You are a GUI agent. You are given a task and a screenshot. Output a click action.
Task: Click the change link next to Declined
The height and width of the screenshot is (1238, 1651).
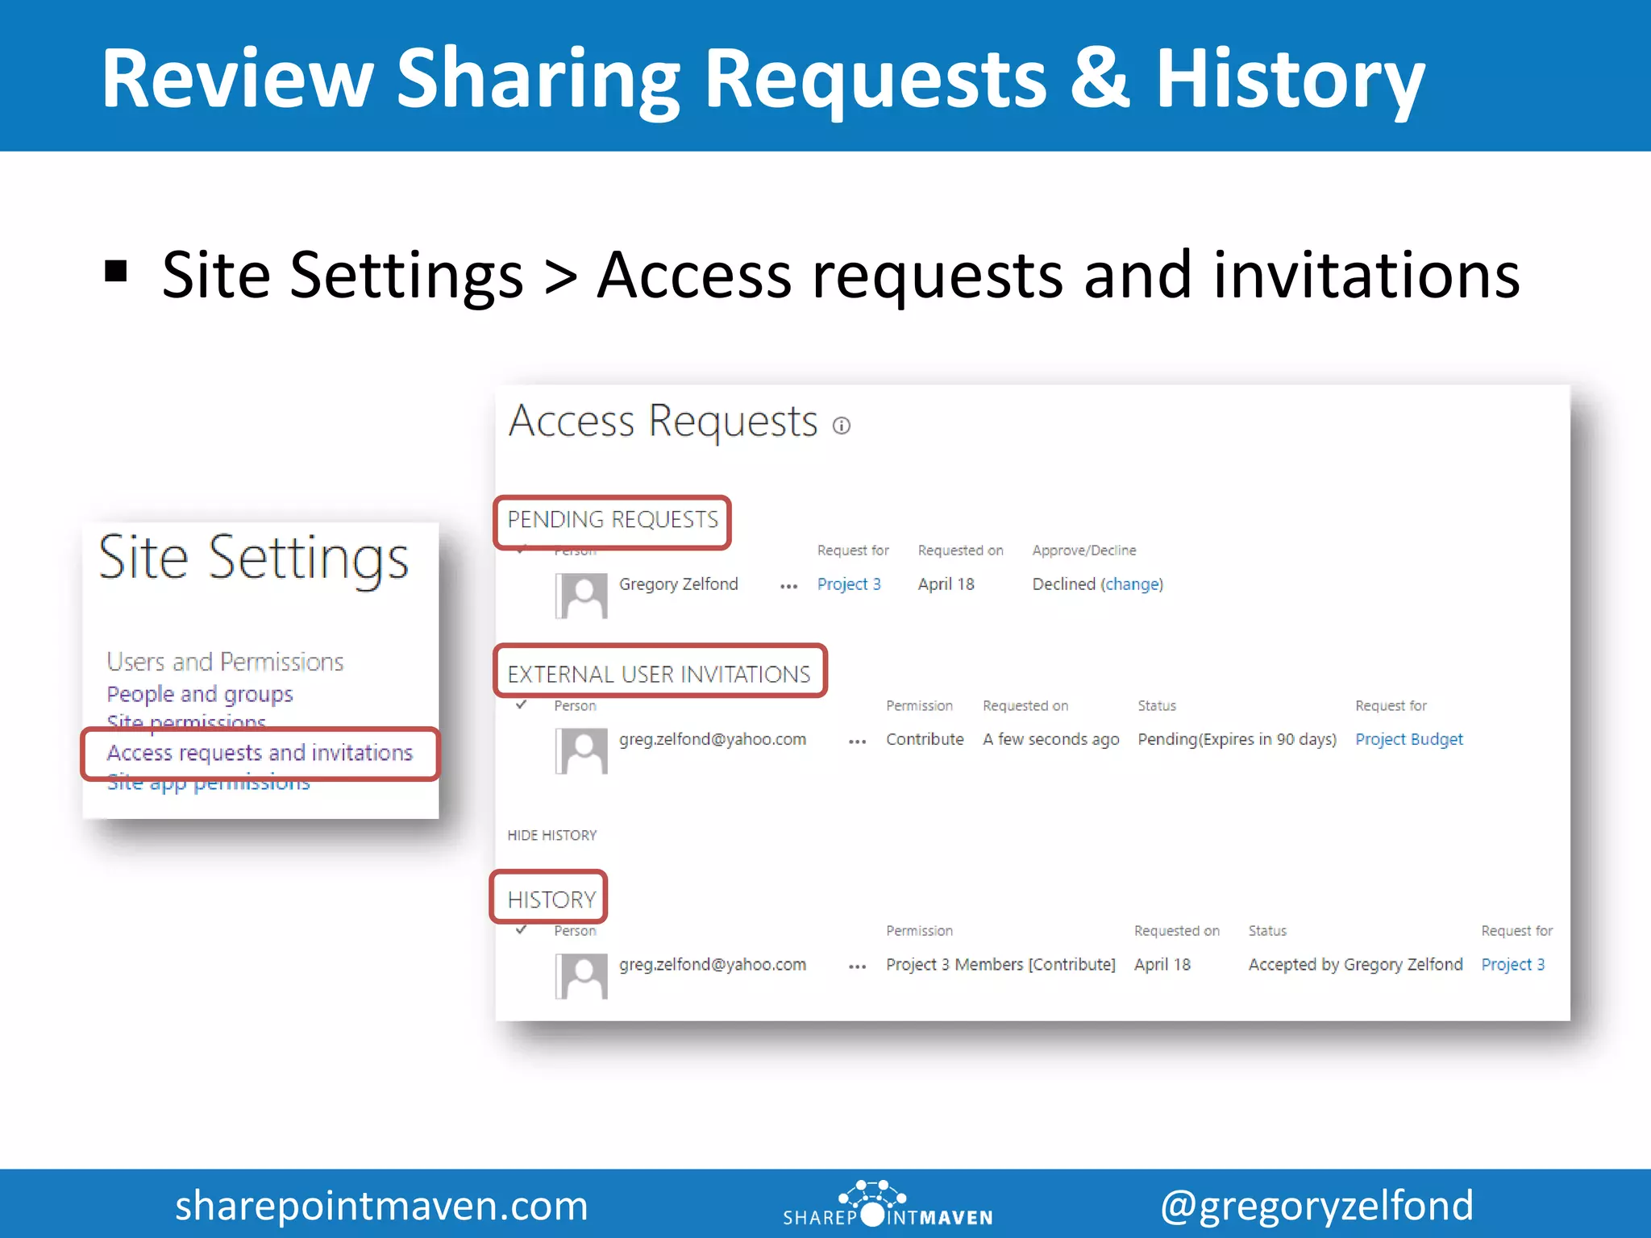(1132, 584)
